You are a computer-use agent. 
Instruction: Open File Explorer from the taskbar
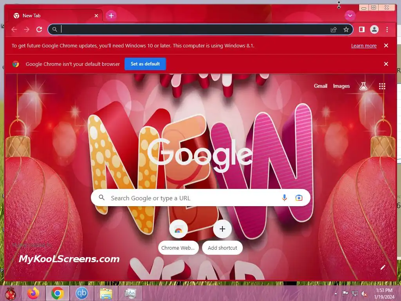coord(106,293)
